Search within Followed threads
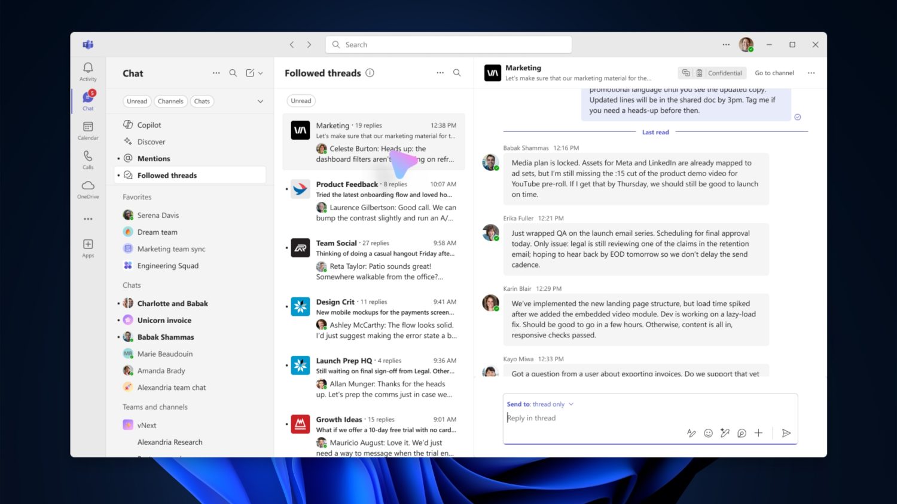This screenshot has height=504, width=897. 457,73
